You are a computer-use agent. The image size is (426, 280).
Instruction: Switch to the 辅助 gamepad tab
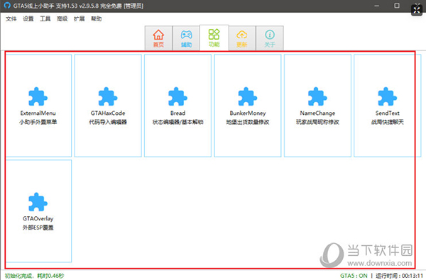tap(186, 38)
